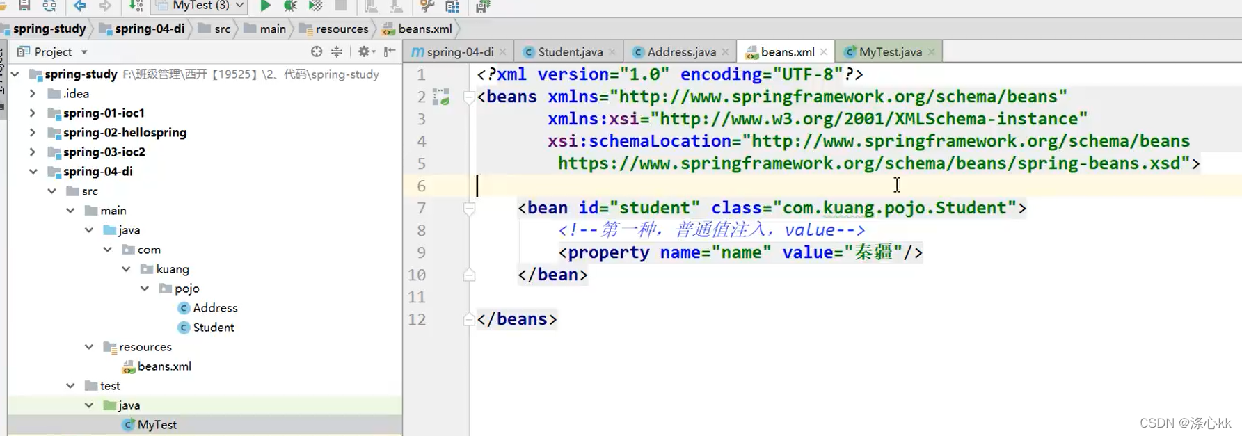Click the Build Project icon
This screenshot has width=1242, height=436.
[x=136, y=6]
